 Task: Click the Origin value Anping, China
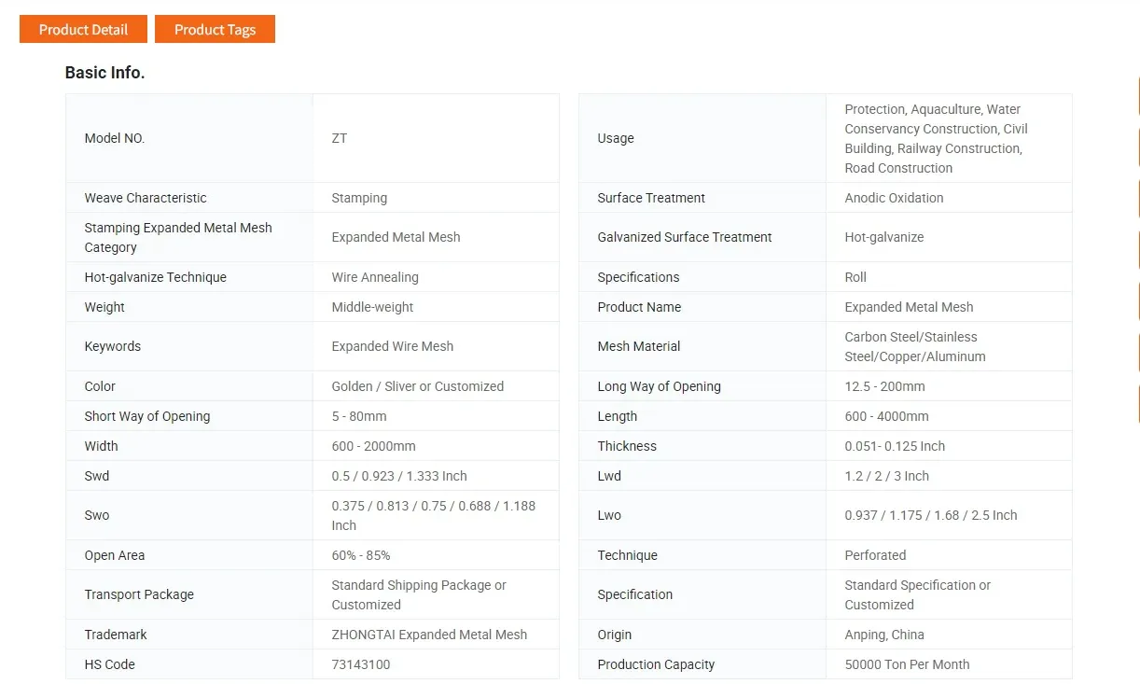[x=883, y=635]
